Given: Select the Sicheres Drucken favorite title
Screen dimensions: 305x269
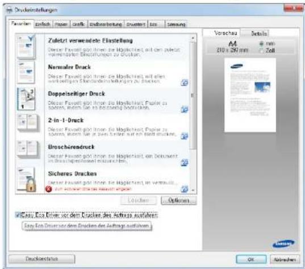Looking at the screenshot, I should (72, 173).
